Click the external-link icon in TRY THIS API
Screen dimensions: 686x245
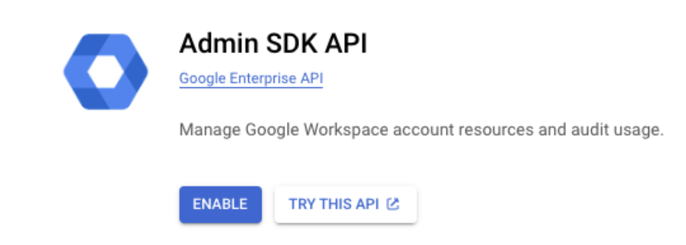[x=393, y=205]
